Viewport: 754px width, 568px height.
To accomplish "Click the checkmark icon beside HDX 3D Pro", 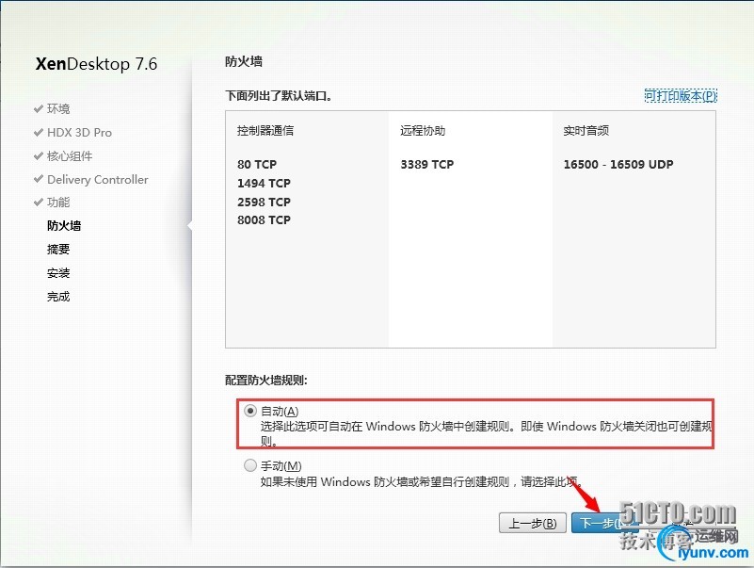I will 39,133.
